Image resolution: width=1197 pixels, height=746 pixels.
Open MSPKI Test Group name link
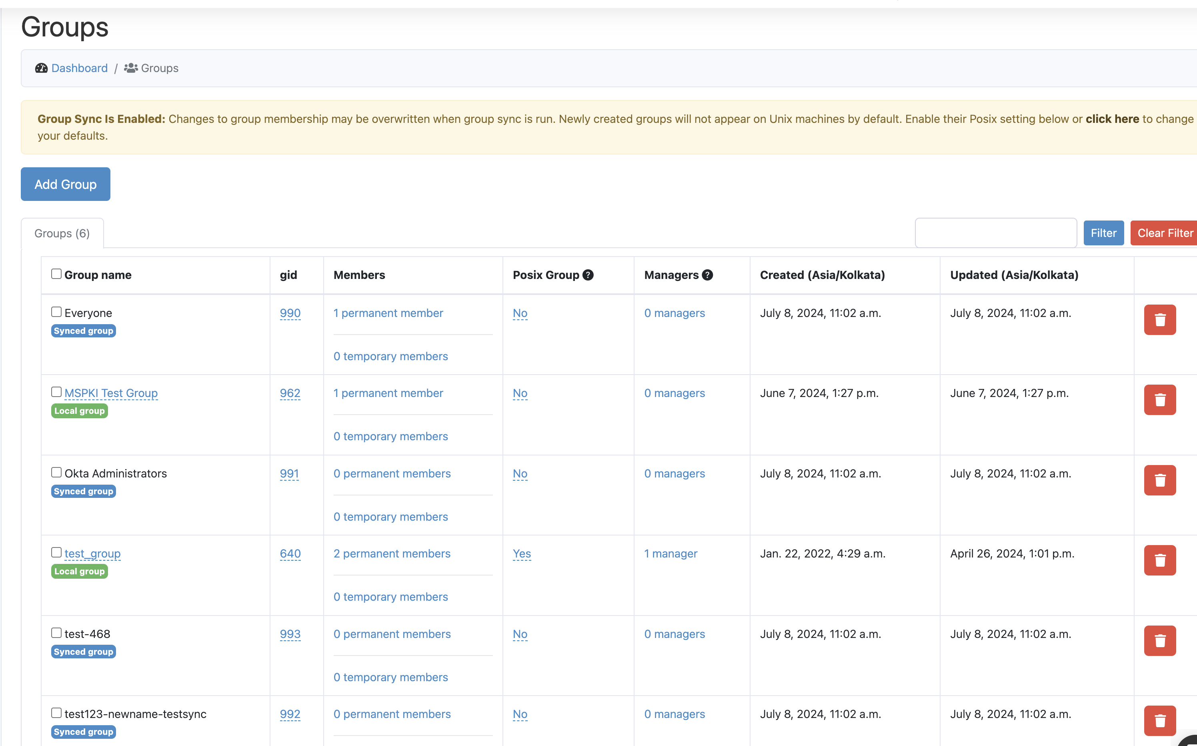pos(111,393)
